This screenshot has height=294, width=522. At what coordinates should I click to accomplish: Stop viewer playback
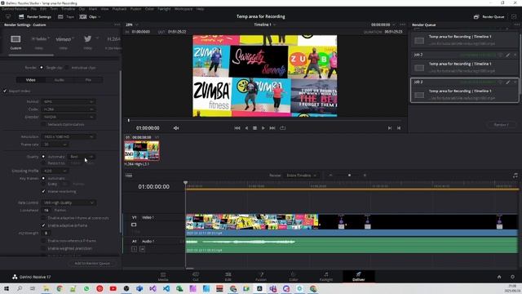[254, 128]
